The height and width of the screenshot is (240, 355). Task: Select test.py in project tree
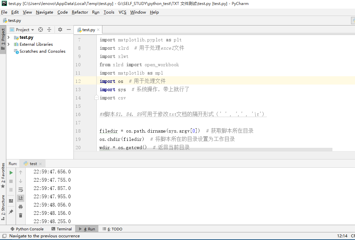[26, 37]
